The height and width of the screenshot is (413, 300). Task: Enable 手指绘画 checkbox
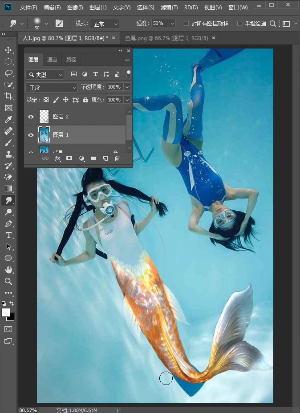coord(240,24)
